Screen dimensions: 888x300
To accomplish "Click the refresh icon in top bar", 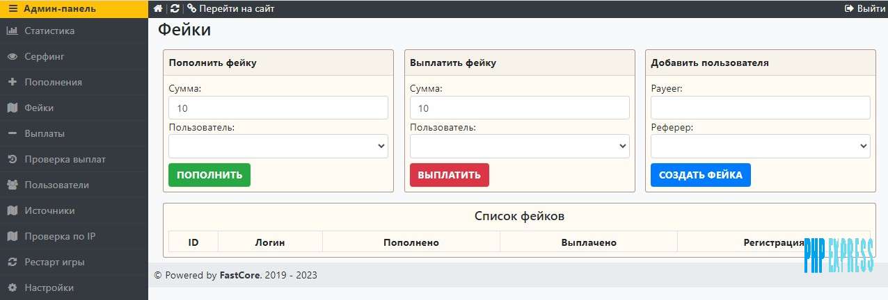I will click(x=175, y=8).
